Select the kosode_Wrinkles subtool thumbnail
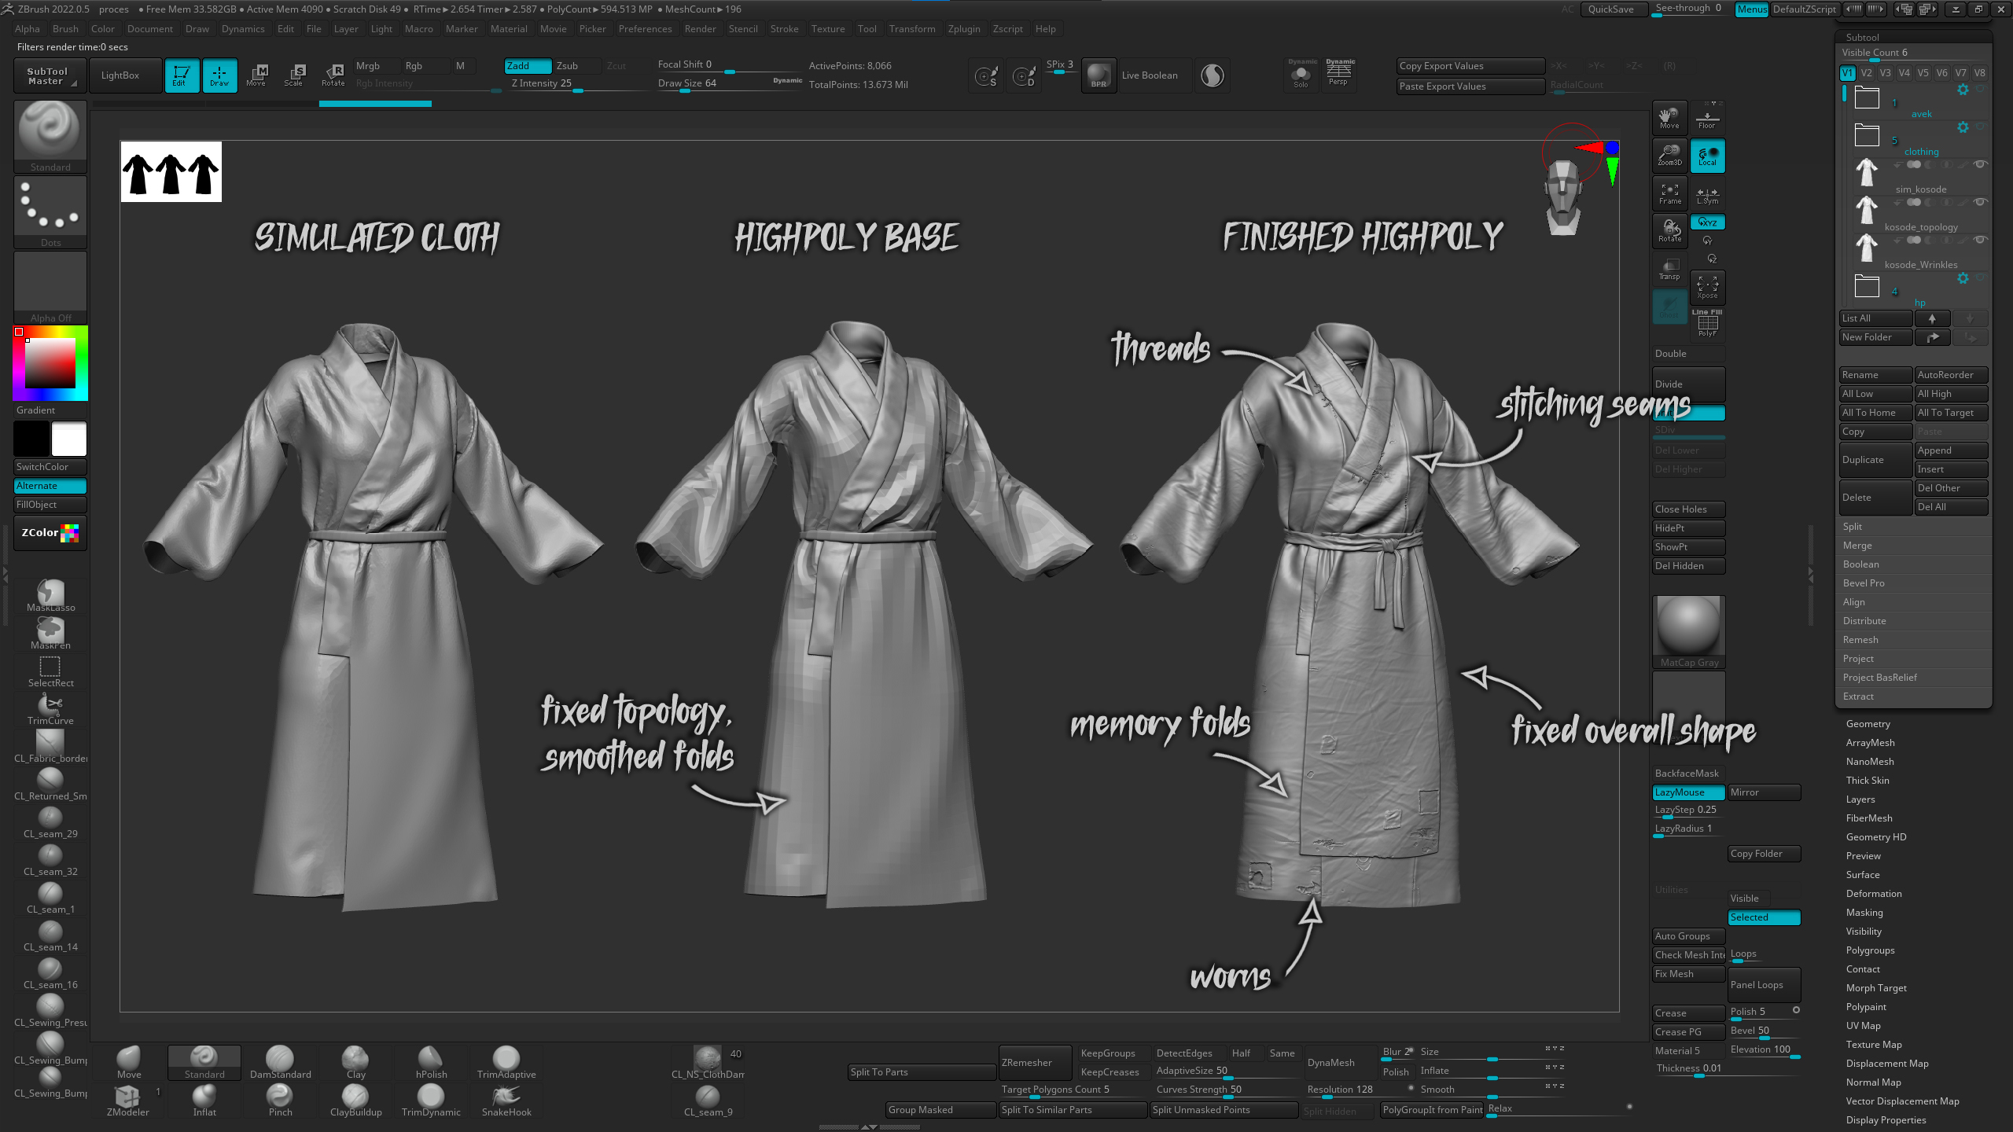Image resolution: width=2013 pixels, height=1132 pixels. click(1866, 246)
